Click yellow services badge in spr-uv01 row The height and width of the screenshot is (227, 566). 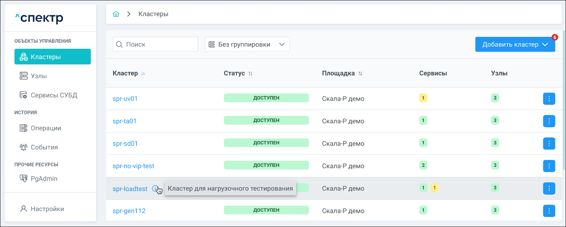pos(423,98)
